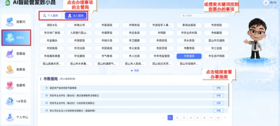Choose 市农业农村局 department
This screenshot has width=280, height=126.
189,33
